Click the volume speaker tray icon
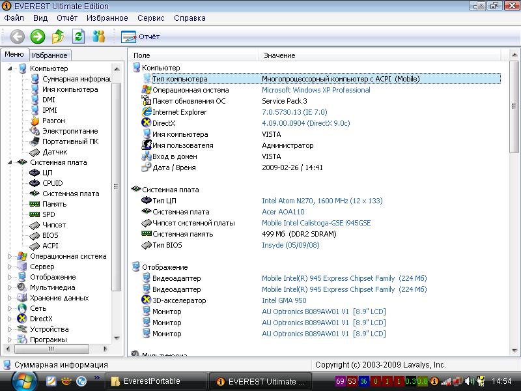The image size is (521, 391). [469, 381]
